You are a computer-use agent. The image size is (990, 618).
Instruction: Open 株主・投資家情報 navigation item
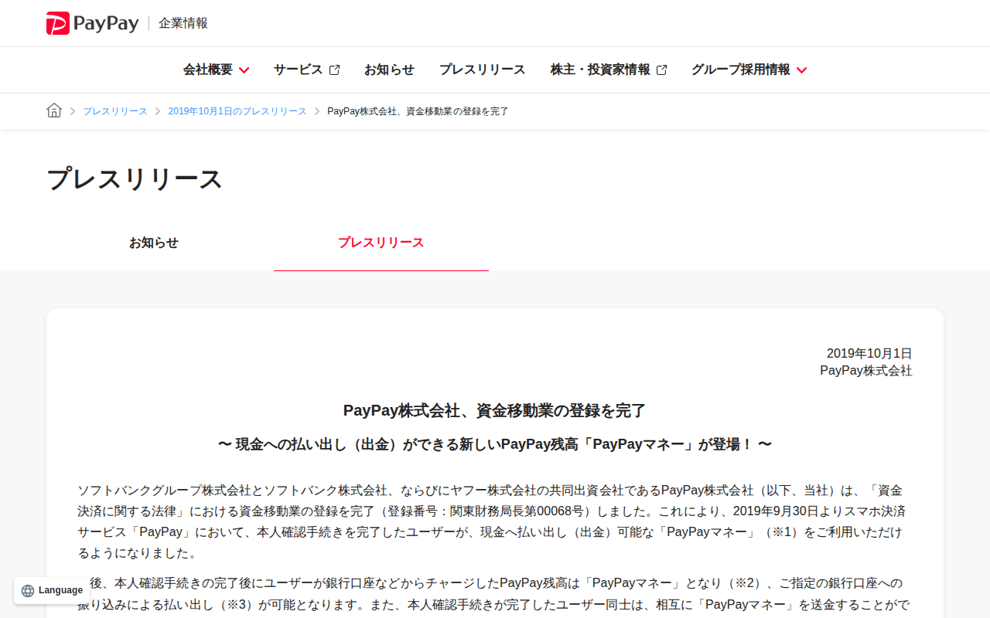(x=600, y=70)
